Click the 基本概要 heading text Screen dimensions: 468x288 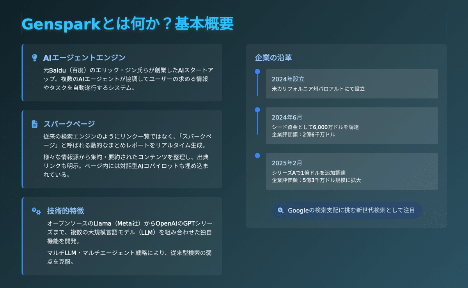[x=204, y=24]
